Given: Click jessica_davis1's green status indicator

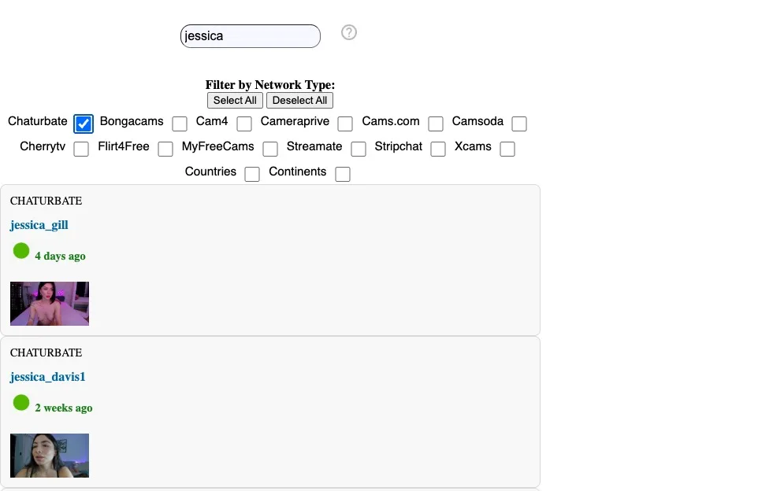Looking at the screenshot, I should (20, 402).
